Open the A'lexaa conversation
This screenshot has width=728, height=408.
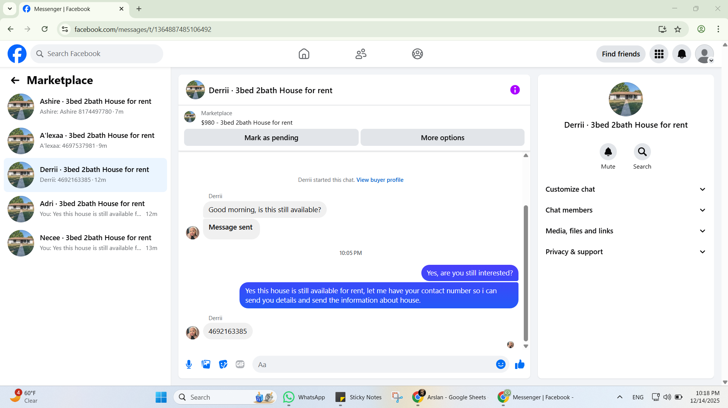pyautogui.click(x=85, y=141)
